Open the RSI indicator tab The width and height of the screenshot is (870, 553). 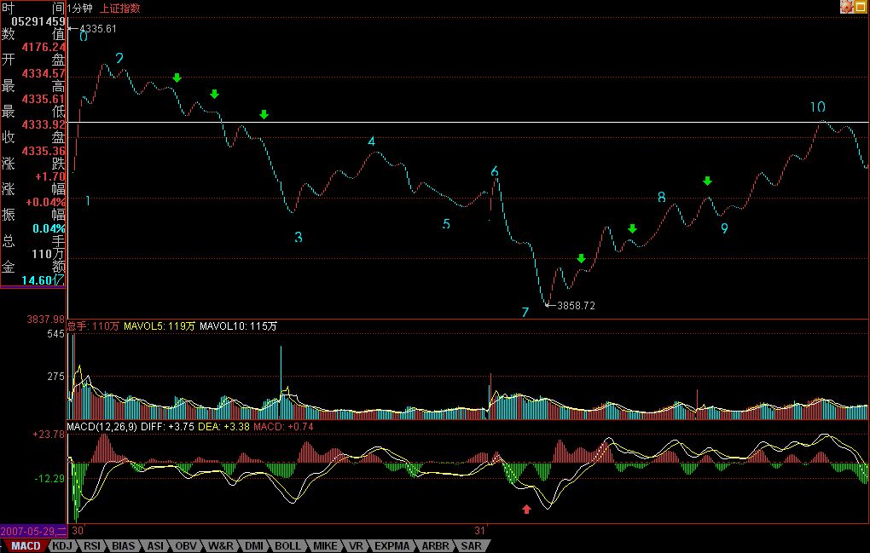[x=91, y=545]
